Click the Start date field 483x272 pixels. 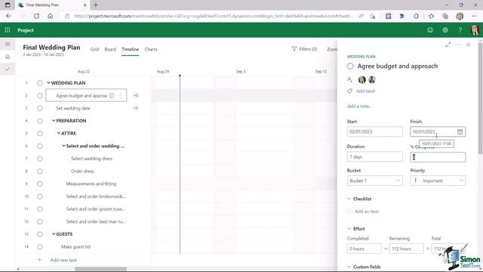pos(374,131)
